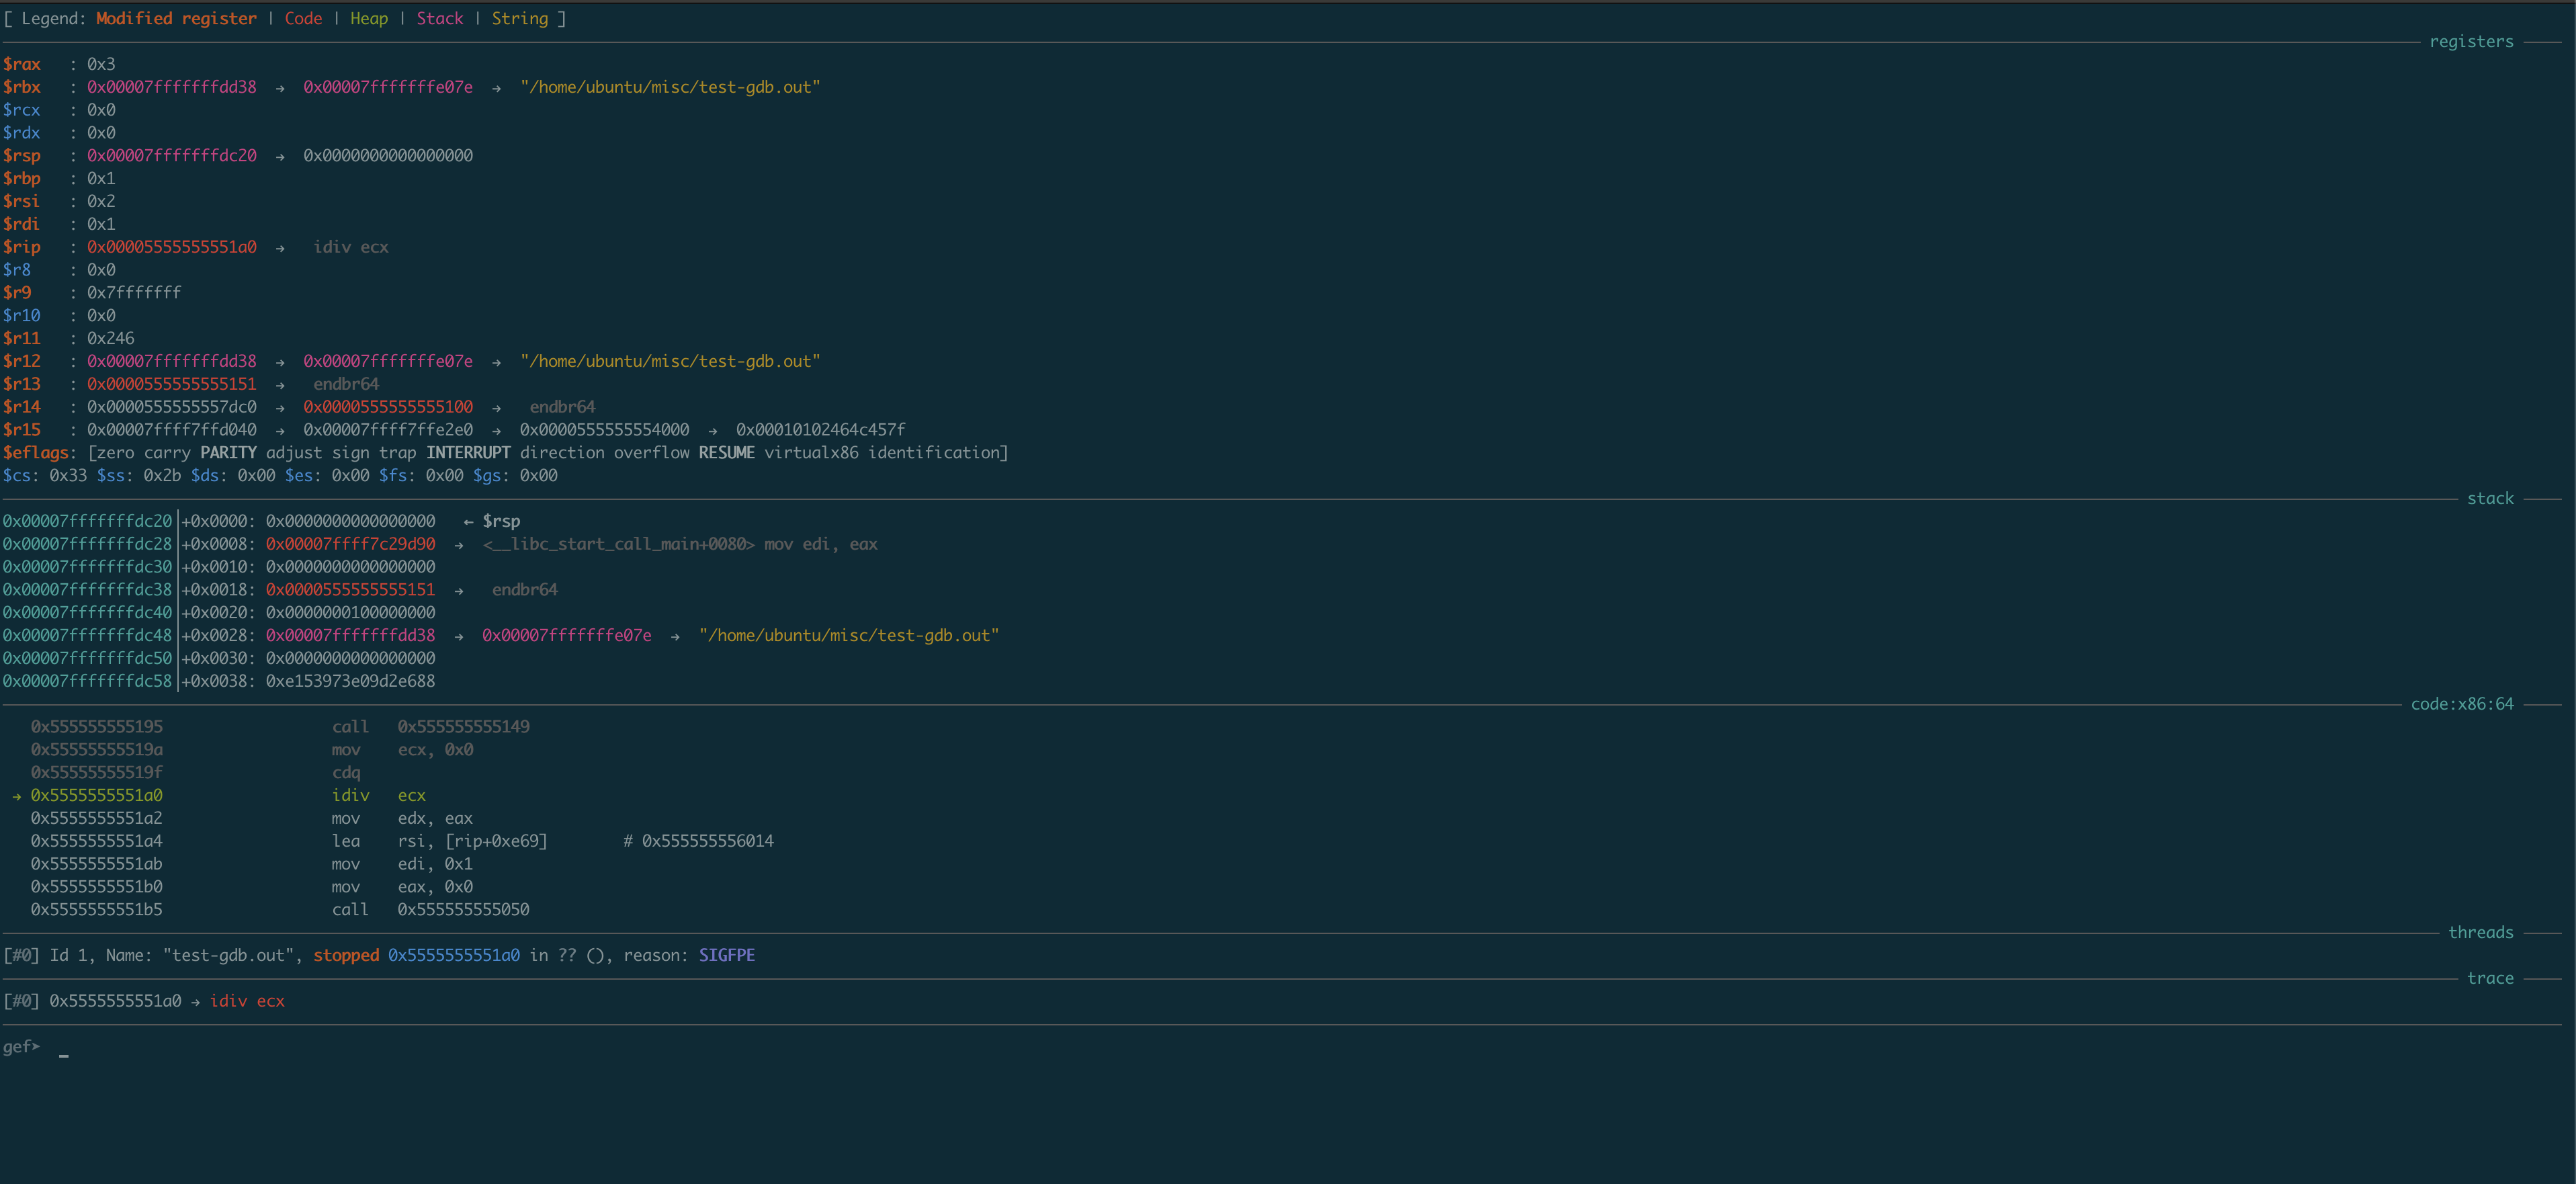Viewport: 2576px width, 1184px height.
Task: Click the 'mov edx, eax' instruction
Action: click(403, 818)
